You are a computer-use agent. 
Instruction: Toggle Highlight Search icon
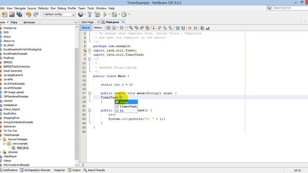coord(147,28)
